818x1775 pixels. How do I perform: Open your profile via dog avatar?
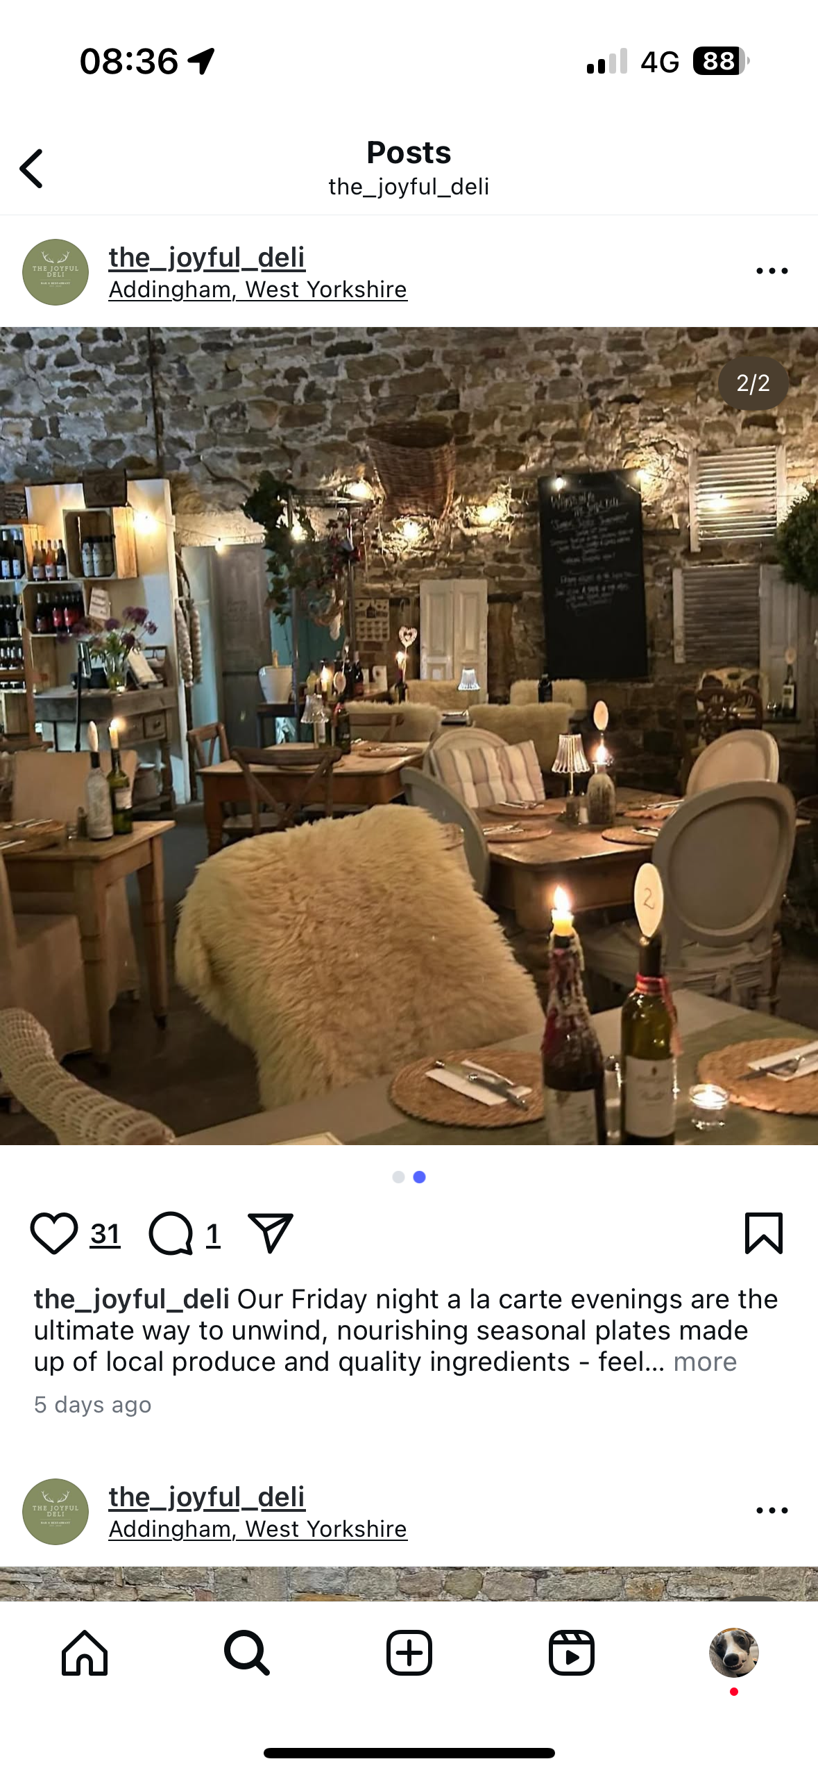click(x=734, y=1653)
